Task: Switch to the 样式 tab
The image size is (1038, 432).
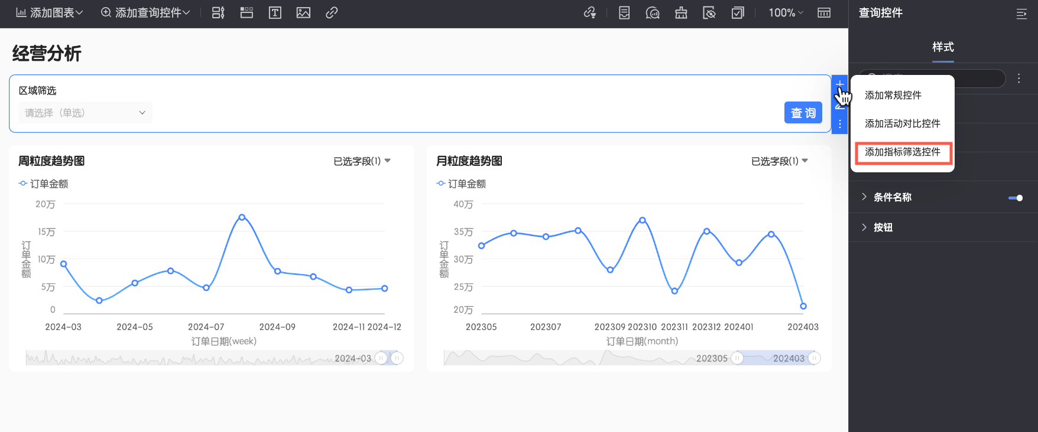Action: click(x=943, y=47)
